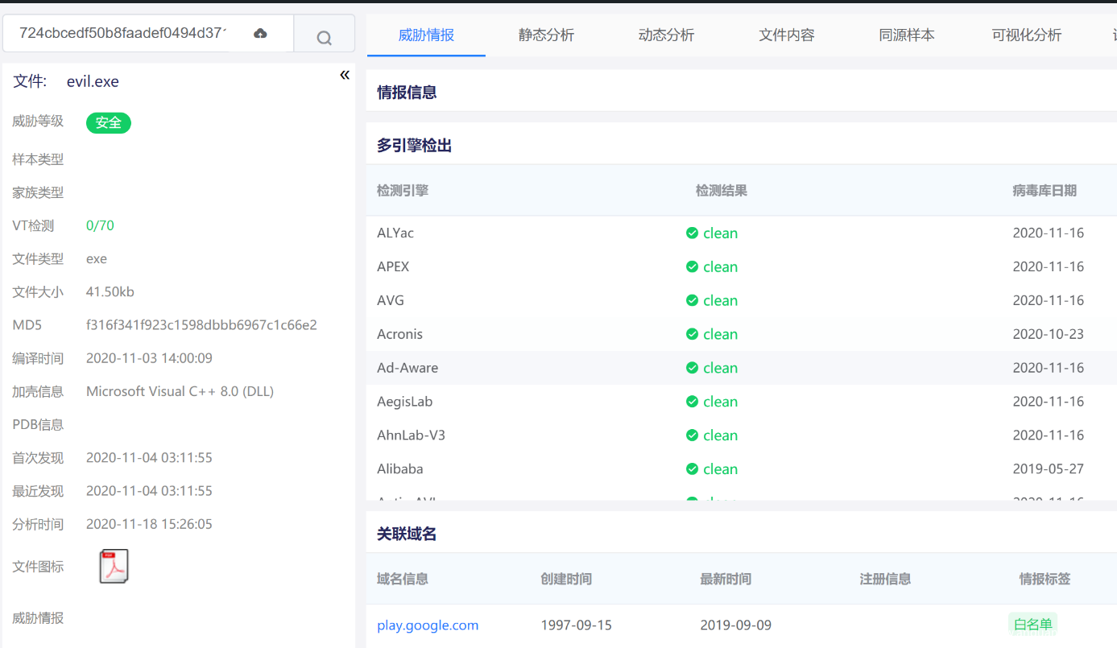Image resolution: width=1117 pixels, height=648 pixels.
Task: Open the 动态分析 tab
Action: coord(666,35)
